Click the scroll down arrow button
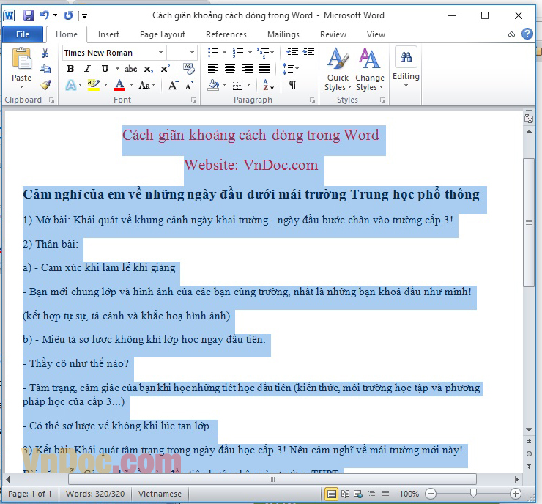The width and height of the screenshot is (542, 504). pos(529,430)
